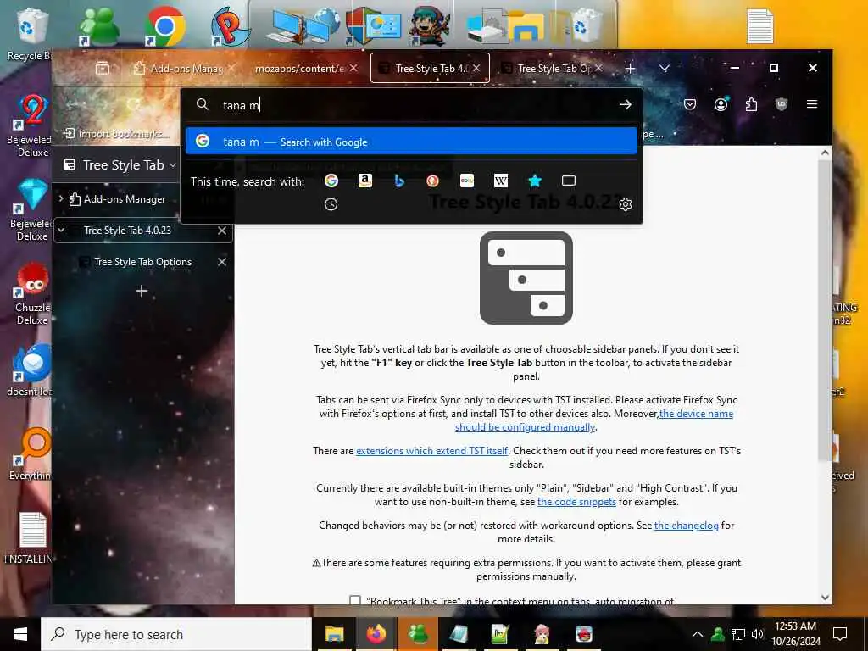Open 'the device name should be configured manually' link
The image size is (868, 651).
point(594,420)
